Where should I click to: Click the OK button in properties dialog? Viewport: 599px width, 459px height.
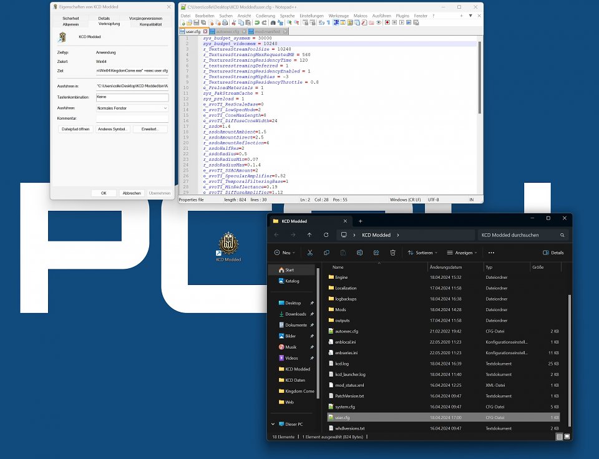(x=104, y=193)
